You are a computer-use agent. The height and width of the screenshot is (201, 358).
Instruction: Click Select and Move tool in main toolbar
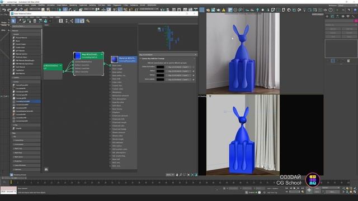click(65, 10)
